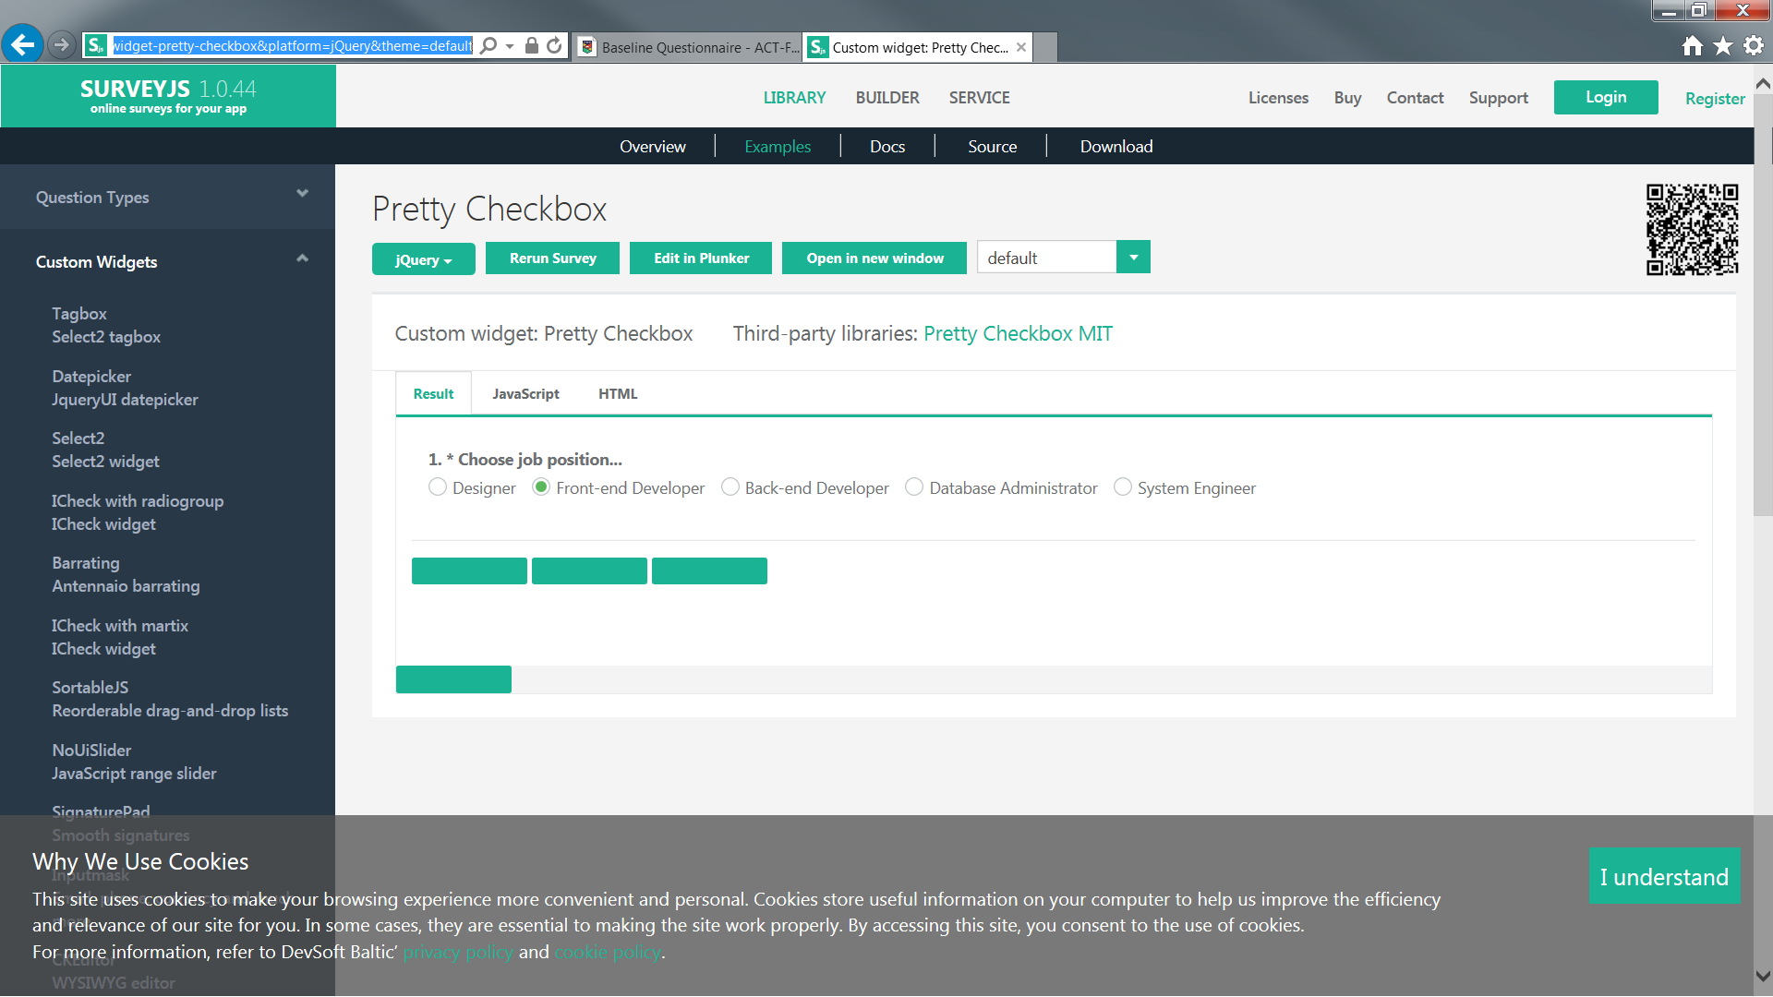
Task: Switch to the JavaScript tab
Action: point(525,393)
